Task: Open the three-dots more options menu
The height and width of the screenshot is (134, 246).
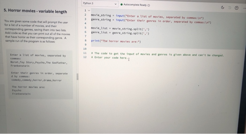Action: (x=245, y=8)
